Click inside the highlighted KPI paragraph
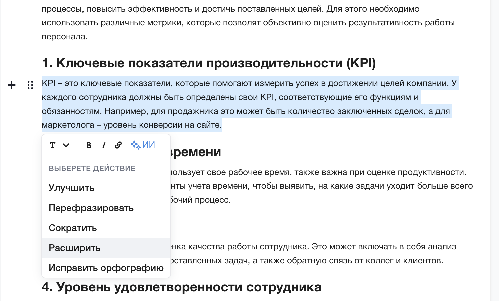499x301 pixels. [250, 104]
